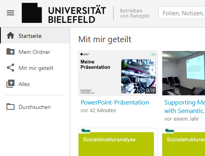
Task: Open Mein Ordner in the sidebar
Action: 35,52
